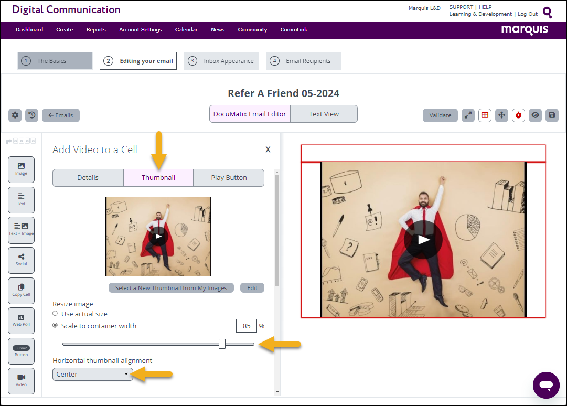567x406 pixels.
Task: Select the Video cell tool
Action: coord(22,381)
